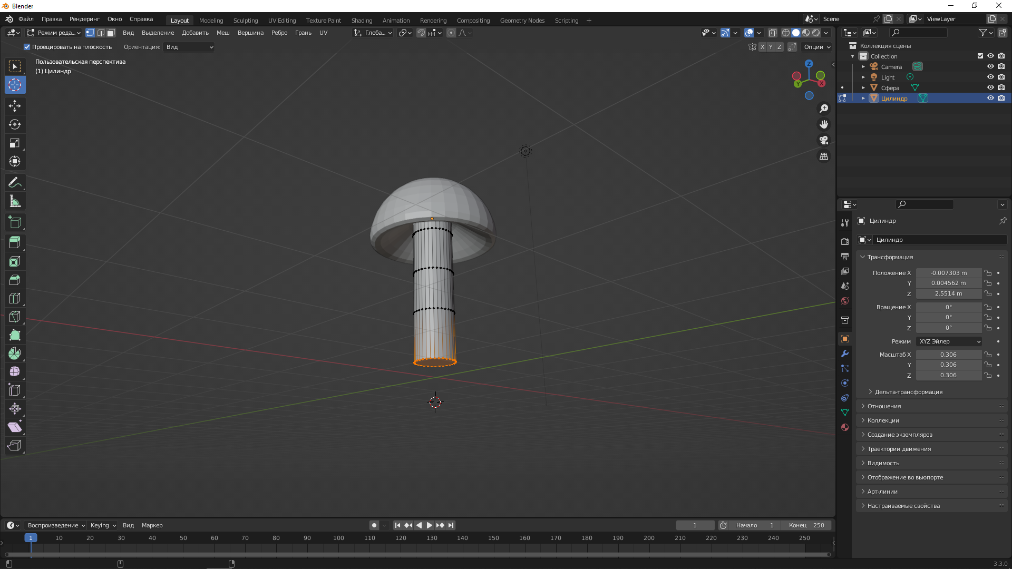The width and height of the screenshot is (1012, 569).
Task: Toggle X-ray display mode
Action: pyautogui.click(x=773, y=33)
